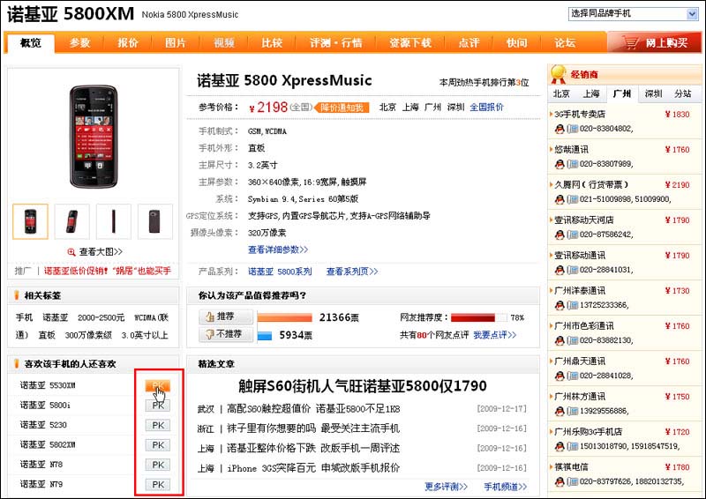Image resolution: width=706 pixels, height=499 pixels.
Task: Open the 查看详细参数 link
Action: pos(278,249)
